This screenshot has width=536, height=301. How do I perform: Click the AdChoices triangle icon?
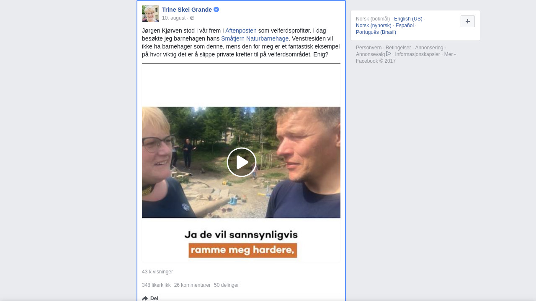click(389, 54)
